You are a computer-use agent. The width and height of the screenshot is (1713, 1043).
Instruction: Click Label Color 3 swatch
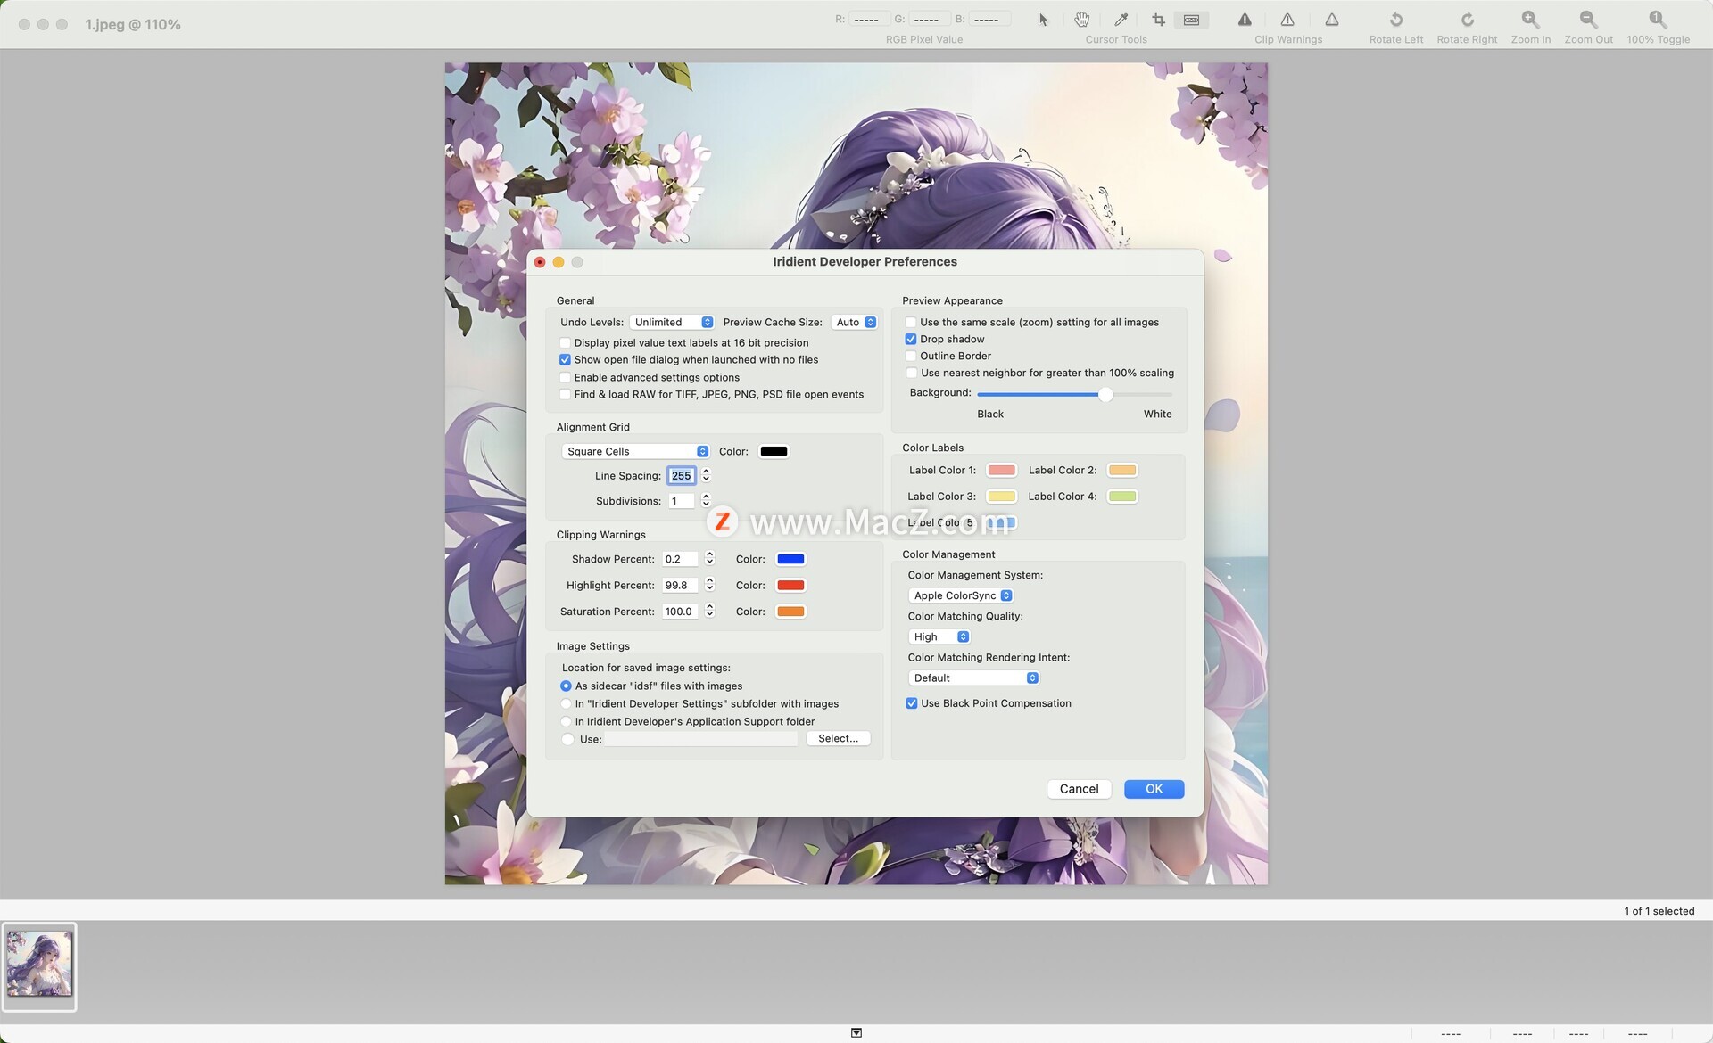point(1001,497)
